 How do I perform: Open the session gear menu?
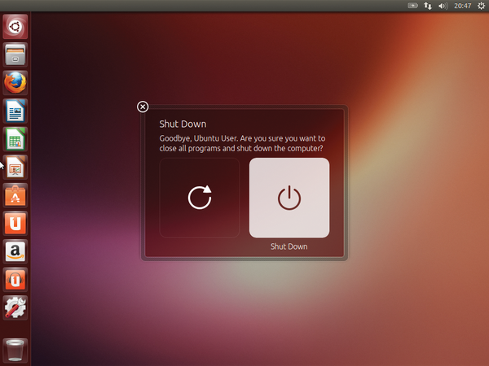pyautogui.click(x=481, y=6)
